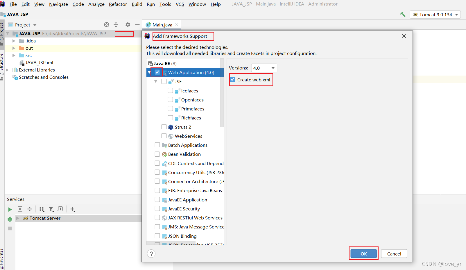Click the OK button
Screen dimensions: 466x270
coord(363,253)
